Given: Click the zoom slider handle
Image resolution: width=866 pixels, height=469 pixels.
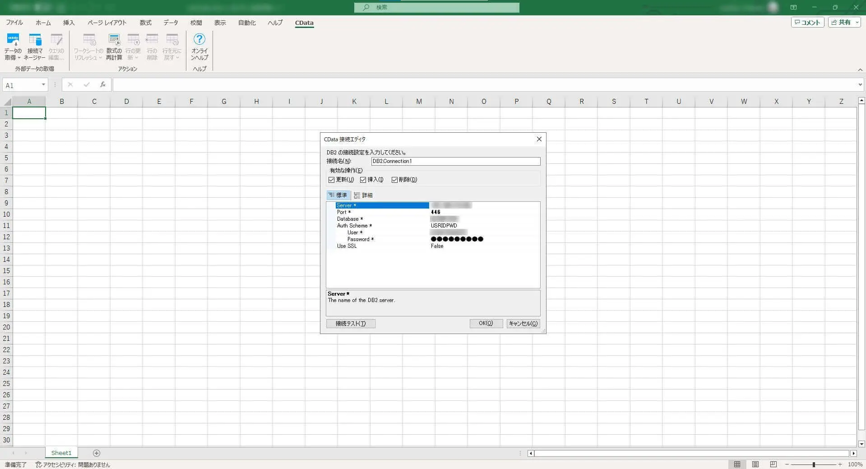Looking at the screenshot, I should 814,464.
